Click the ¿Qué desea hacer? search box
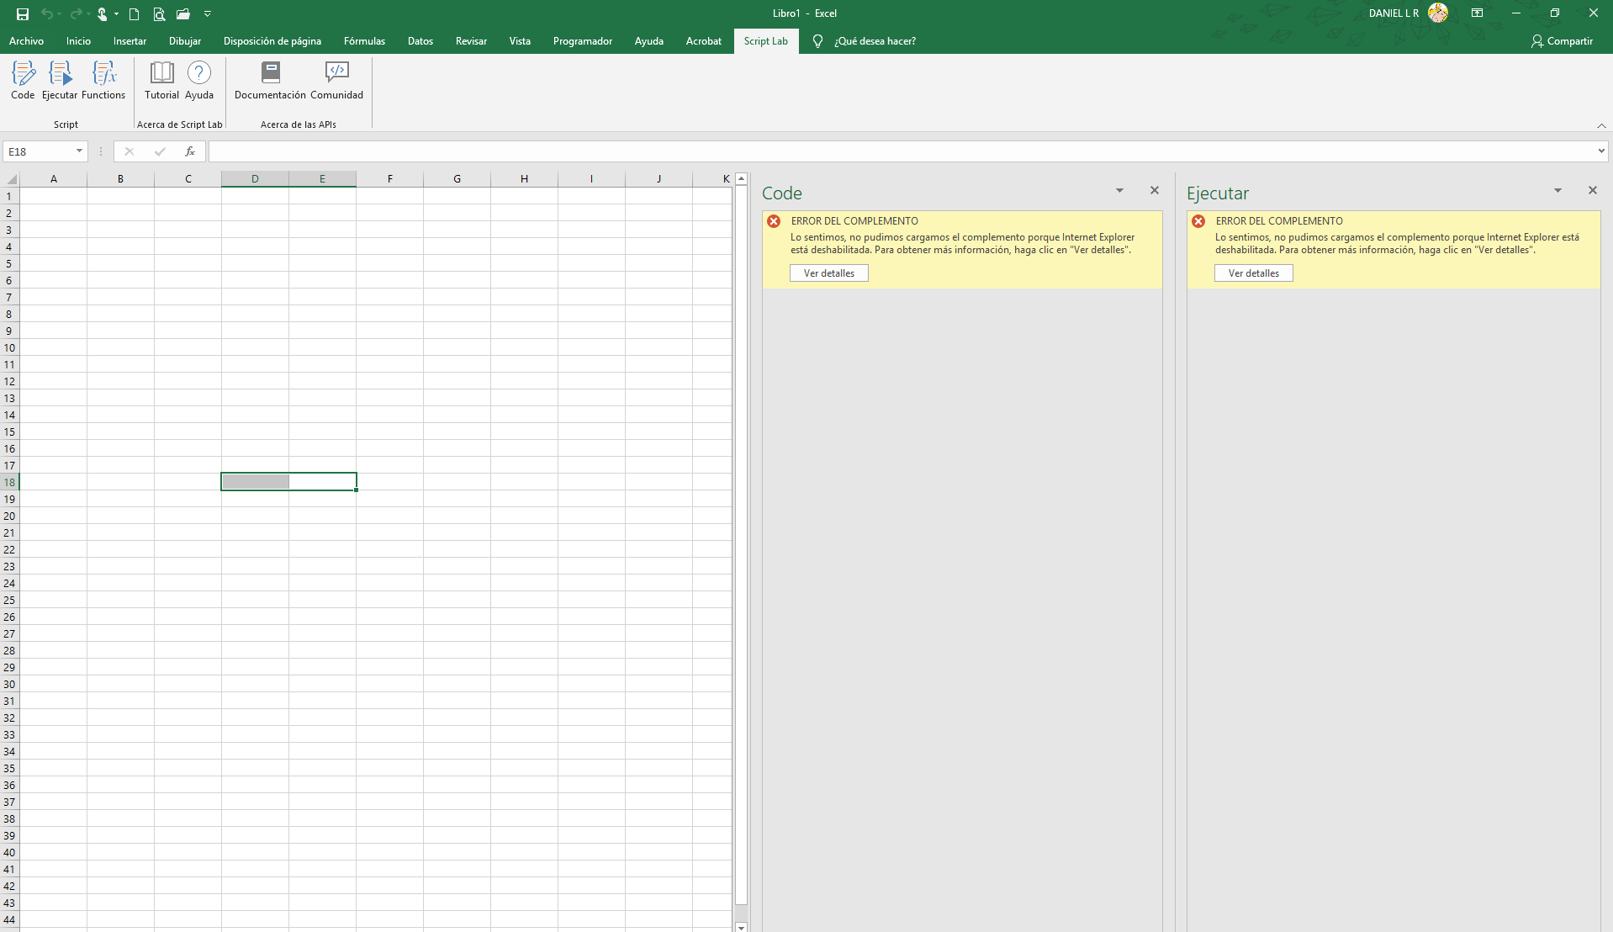 point(875,41)
